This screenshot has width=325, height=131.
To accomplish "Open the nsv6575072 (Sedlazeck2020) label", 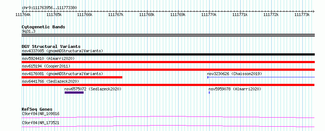I will 93,89.
